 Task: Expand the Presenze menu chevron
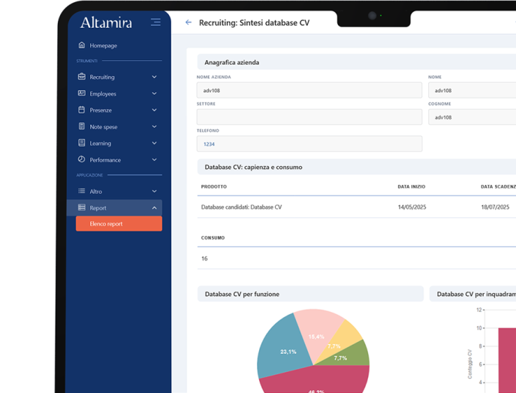tap(154, 110)
